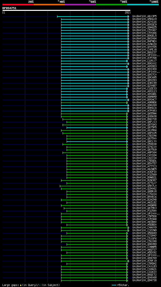Open hit UniRef100_C5YU67

[145, 30]
